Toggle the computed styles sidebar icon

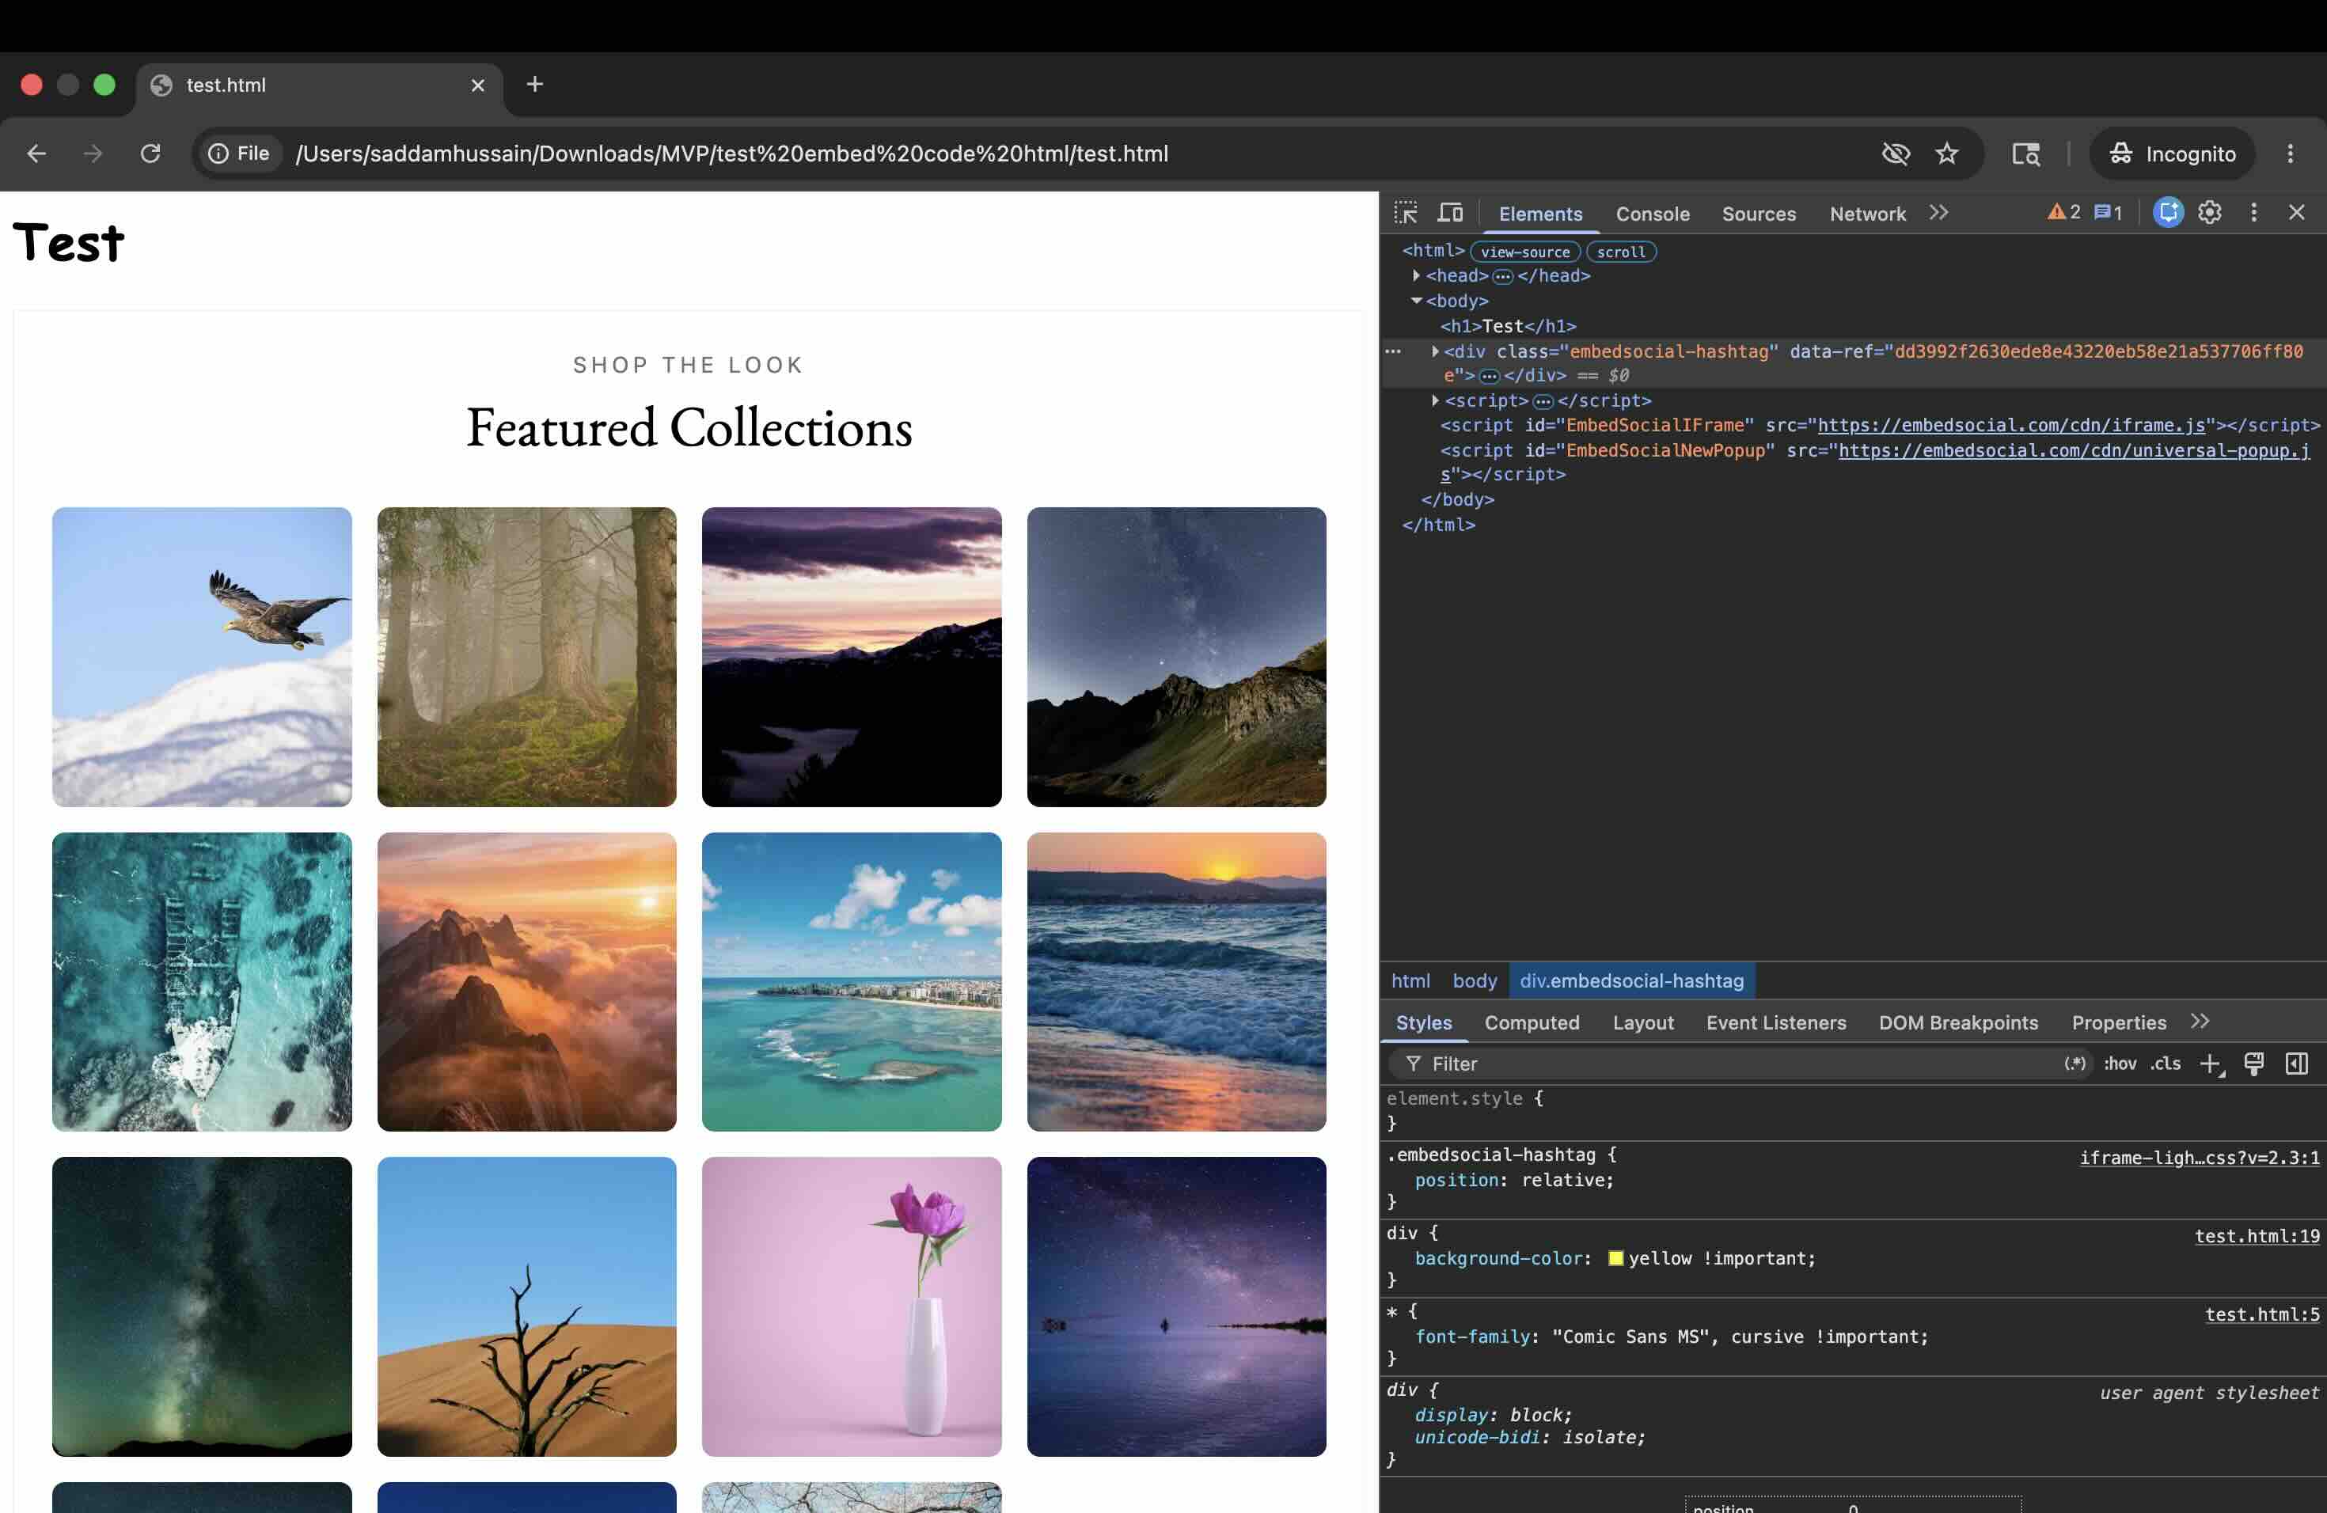coord(2297,1064)
